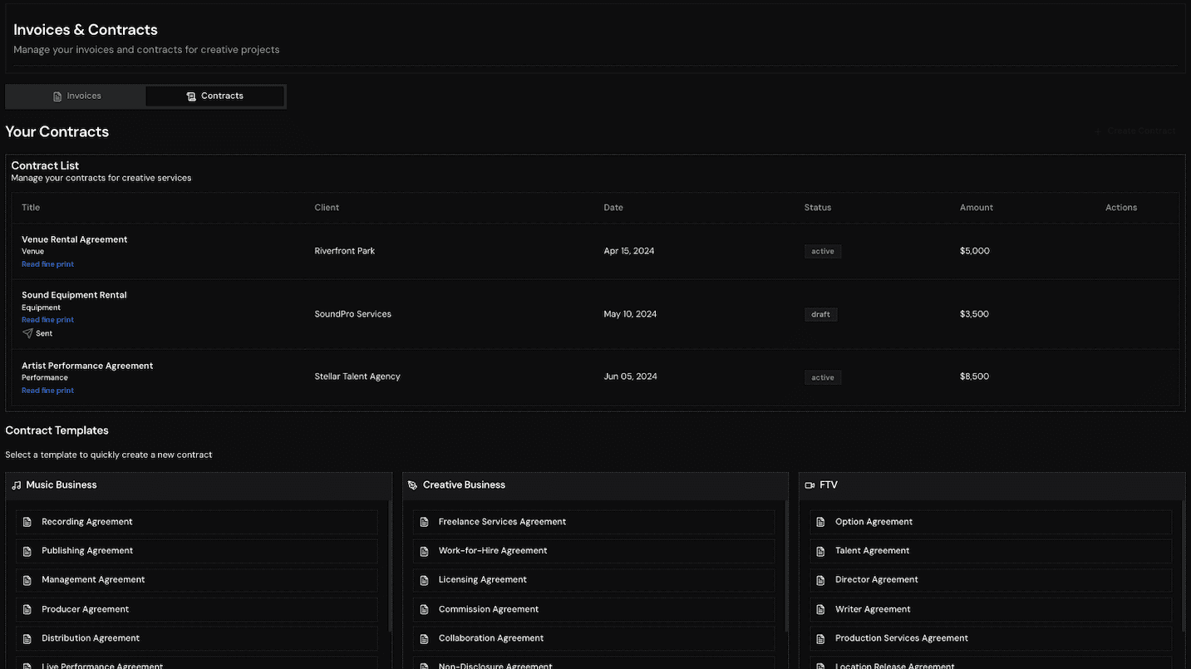Screen dimensions: 1191x669
Task: Open Read fine print for Sound Equipment Rental
Action: (x=47, y=320)
